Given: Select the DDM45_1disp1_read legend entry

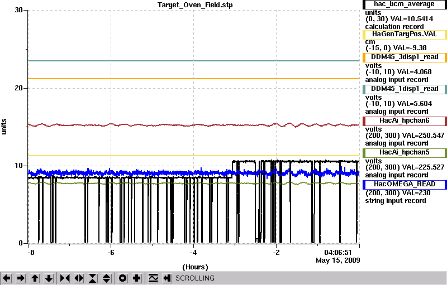Looking at the screenshot, I should [x=404, y=89].
